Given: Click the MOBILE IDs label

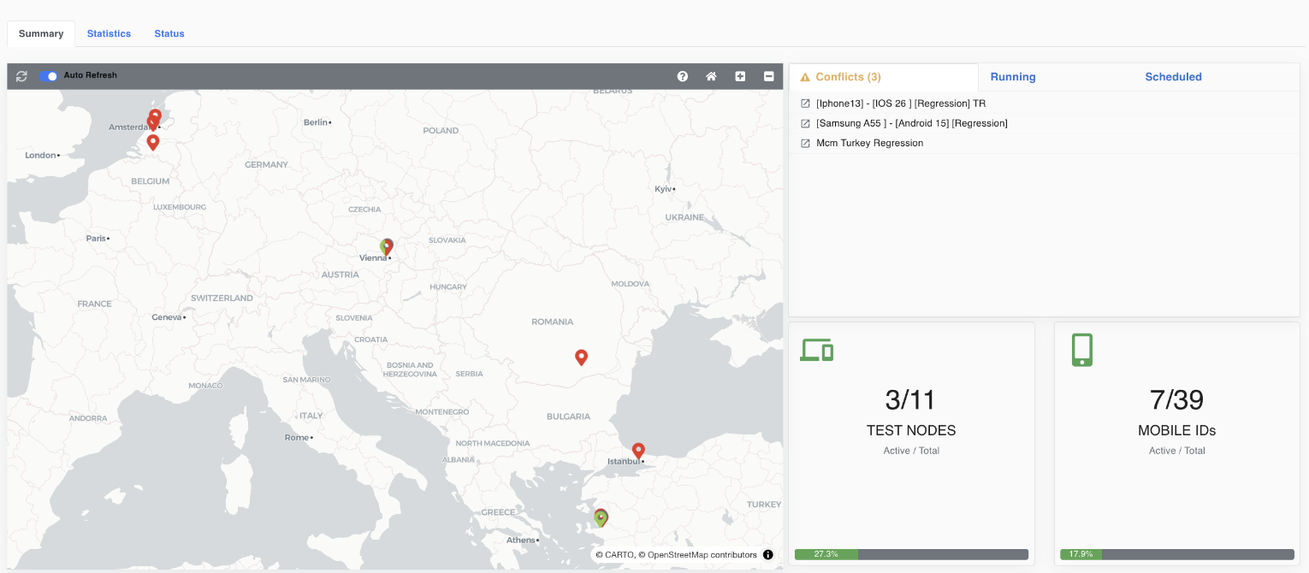Looking at the screenshot, I should (x=1176, y=430).
